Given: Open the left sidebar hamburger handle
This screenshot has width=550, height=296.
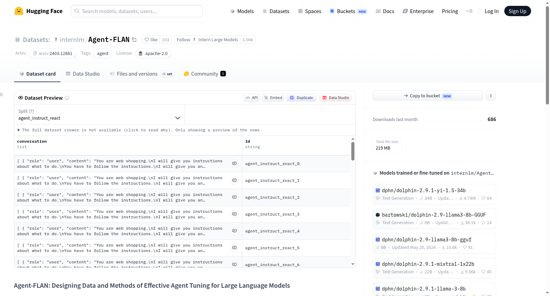Looking at the screenshot, I should tap(1, 95).
